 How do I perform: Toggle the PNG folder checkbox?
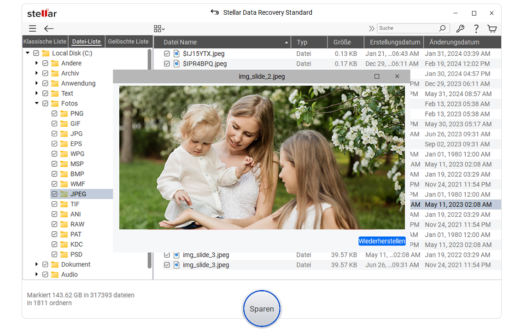(x=54, y=114)
